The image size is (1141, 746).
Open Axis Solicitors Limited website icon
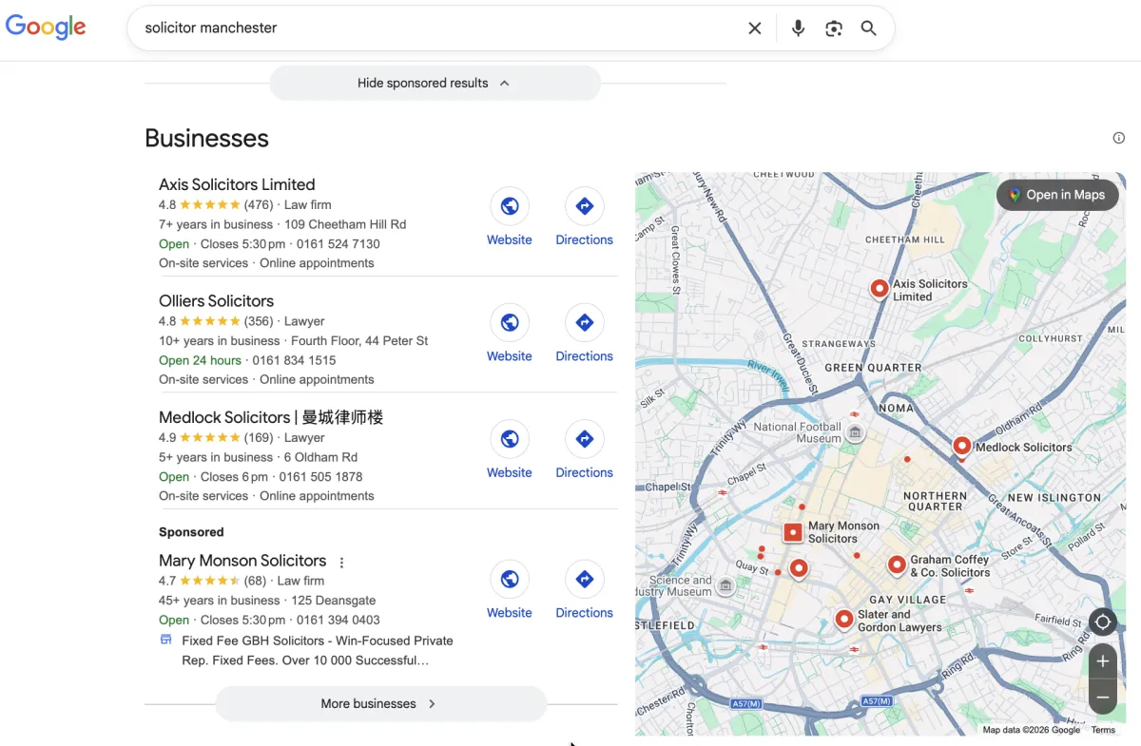point(510,206)
